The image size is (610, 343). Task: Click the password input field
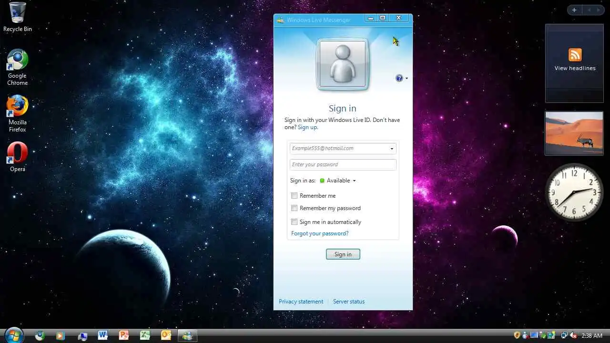pyautogui.click(x=343, y=165)
